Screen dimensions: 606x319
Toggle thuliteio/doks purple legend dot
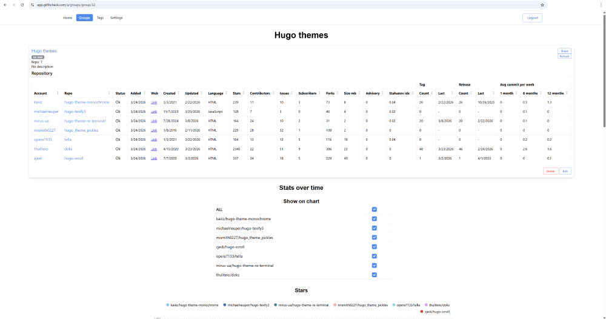[x=426, y=305]
